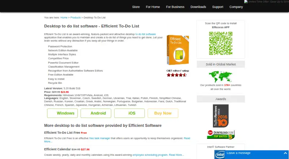Click the CNET Download.com Top Rated badge
Viewport: 289px width, 159px height.
221,134
